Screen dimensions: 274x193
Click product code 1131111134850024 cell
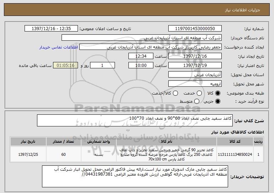pyautogui.click(x=235, y=154)
